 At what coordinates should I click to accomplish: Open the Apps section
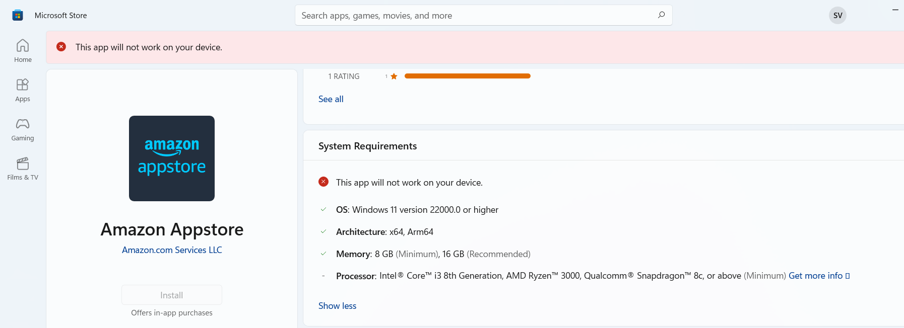point(23,90)
